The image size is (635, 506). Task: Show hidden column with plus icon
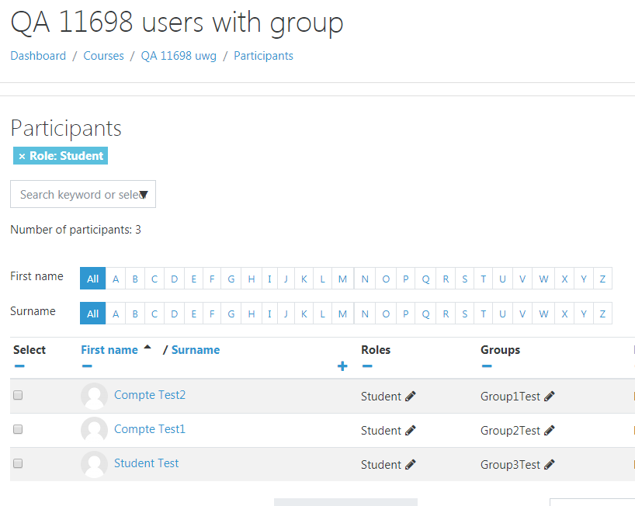point(342,366)
